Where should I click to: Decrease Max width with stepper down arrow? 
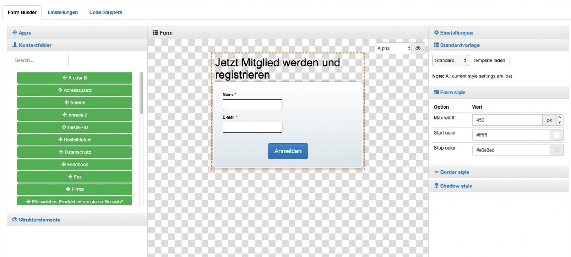tap(560, 122)
